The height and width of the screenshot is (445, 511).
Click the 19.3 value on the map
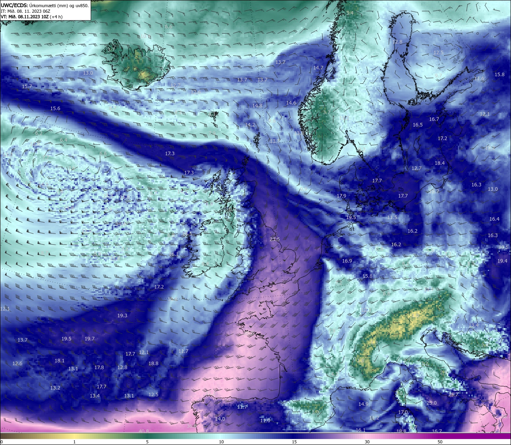[122, 316]
